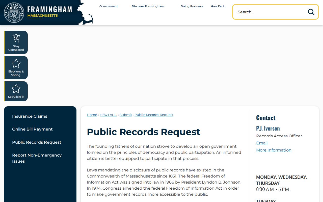Open the Government menu
Image resolution: width=323 pixels, height=202 pixels.
[109, 6]
